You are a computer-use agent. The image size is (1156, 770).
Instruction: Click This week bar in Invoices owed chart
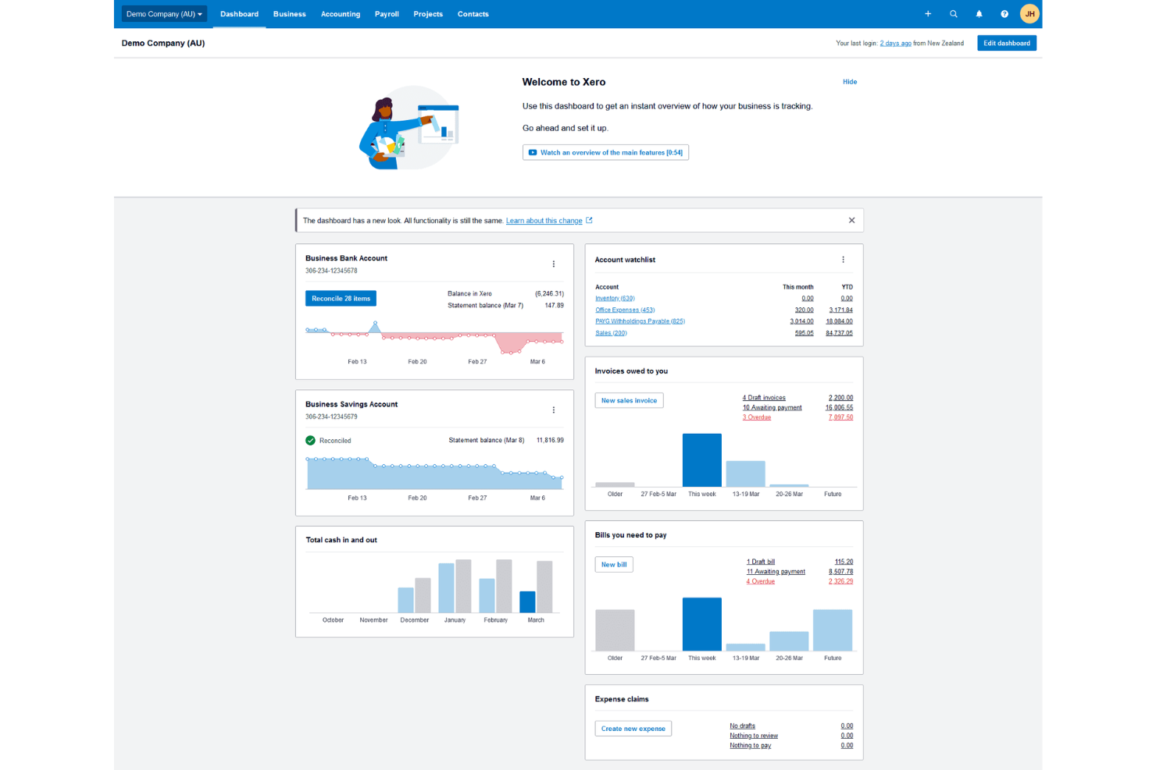pos(702,460)
